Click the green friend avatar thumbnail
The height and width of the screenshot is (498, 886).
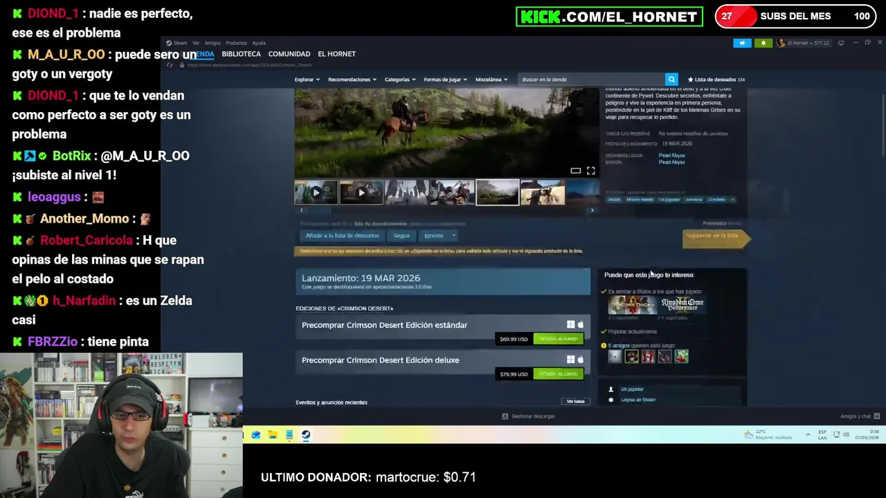(x=682, y=357)
